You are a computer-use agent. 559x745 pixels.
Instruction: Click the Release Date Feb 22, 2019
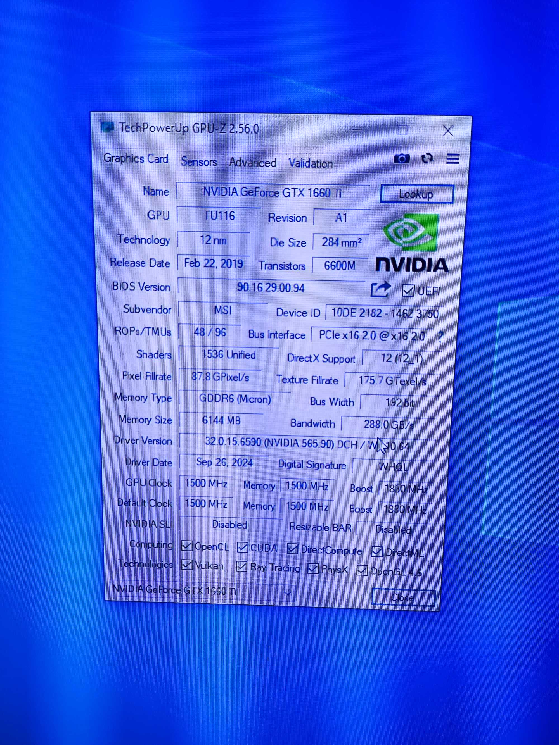(x=213, y=263)
